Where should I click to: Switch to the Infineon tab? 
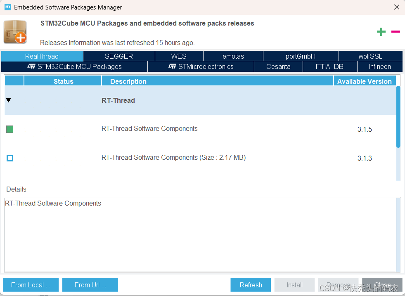[380, 66]
